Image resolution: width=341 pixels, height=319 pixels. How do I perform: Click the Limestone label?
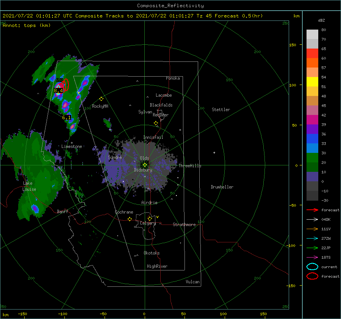pyautogui.click(x=72, y=146)
